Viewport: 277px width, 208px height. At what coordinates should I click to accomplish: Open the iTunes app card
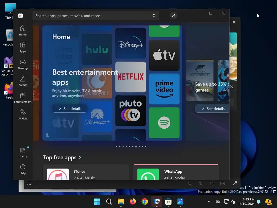[x=86, y=173]
